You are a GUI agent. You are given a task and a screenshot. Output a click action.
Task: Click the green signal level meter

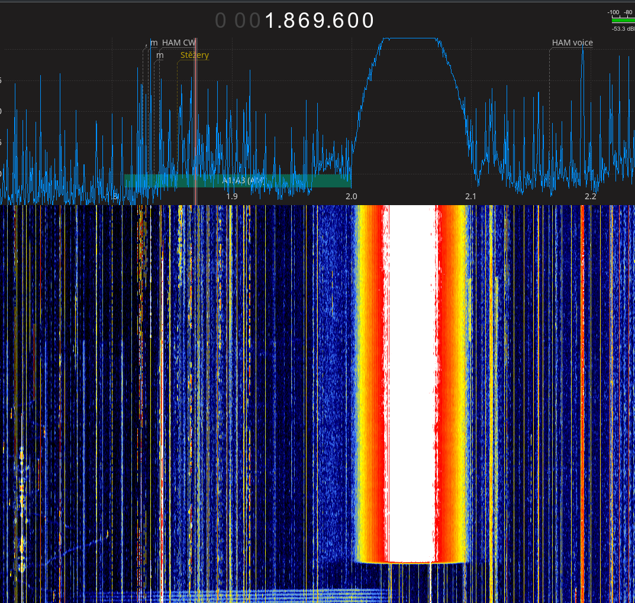(623, 20)
